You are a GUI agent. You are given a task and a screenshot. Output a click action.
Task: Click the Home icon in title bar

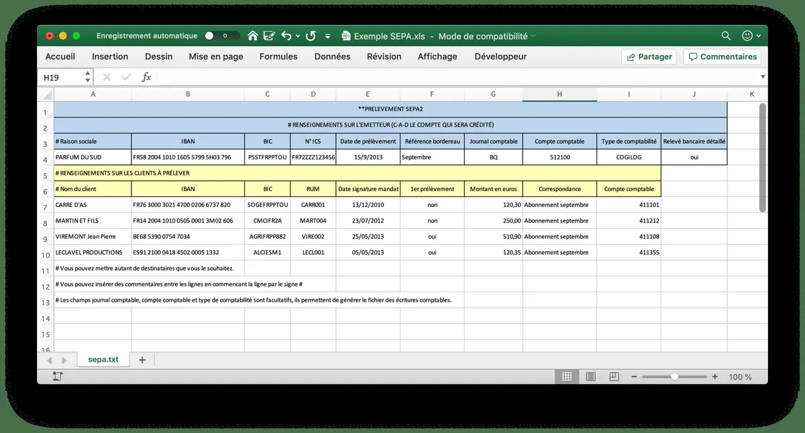[x=253, y=36]
